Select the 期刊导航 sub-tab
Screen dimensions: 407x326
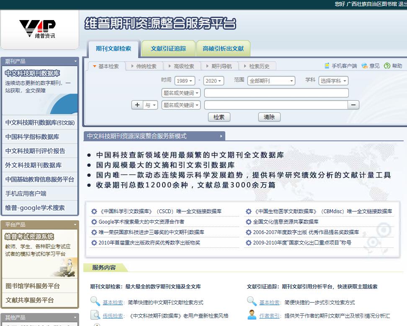219,66
